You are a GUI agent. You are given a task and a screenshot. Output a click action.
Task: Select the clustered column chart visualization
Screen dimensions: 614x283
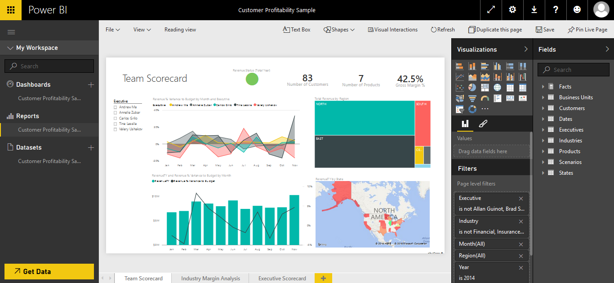coord(497,66)
